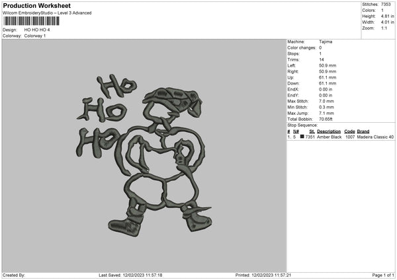Click the N# column header

coord(296,131)
